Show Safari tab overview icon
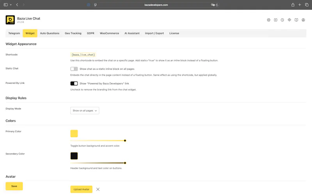Viewport: 312px width, 195px height. 307,5
